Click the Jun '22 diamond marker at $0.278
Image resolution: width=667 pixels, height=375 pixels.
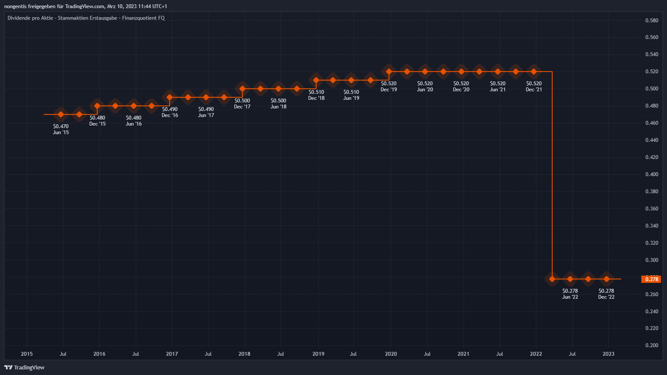pyautogui.click(x=570, y=279)
